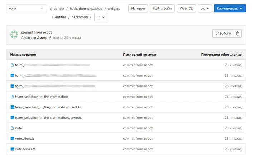Click TypeScript icon of team_selection_in_the_nomination.client.ts
255x163 pixels.
(x=12, y=107)
